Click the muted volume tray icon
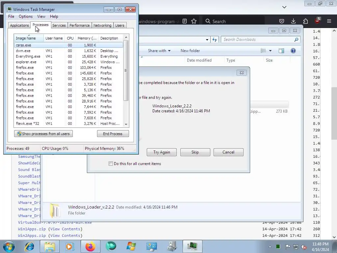Viewport: 337px width, 253px height. (304, 247)
